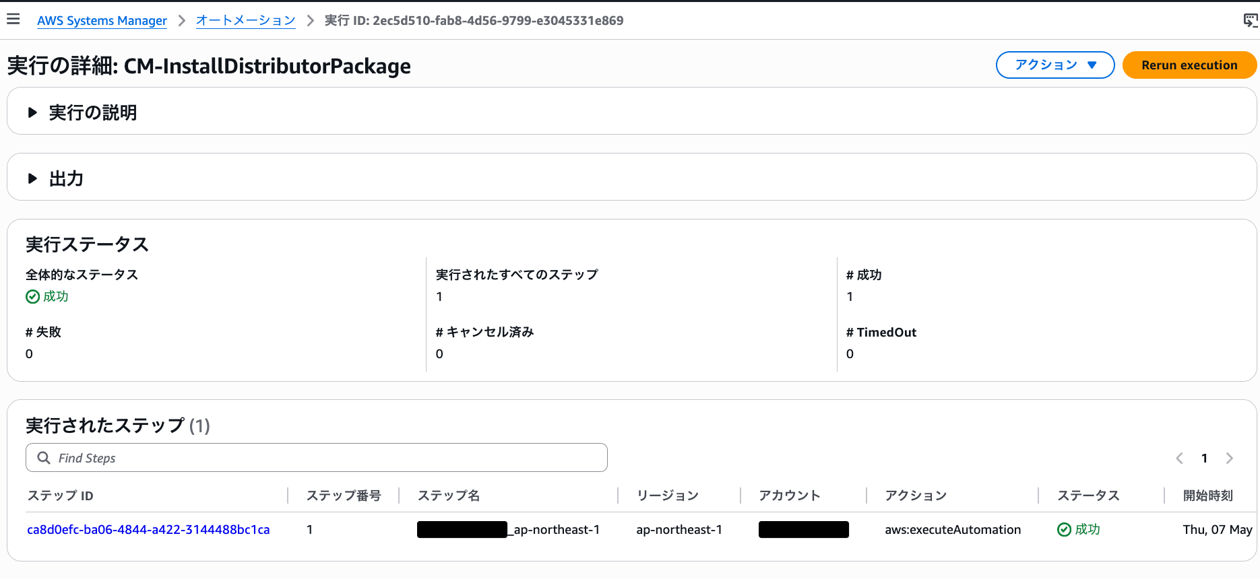Sort by アカウント column header
This screenshot has height=579, width=1260.
coord(790,496)
